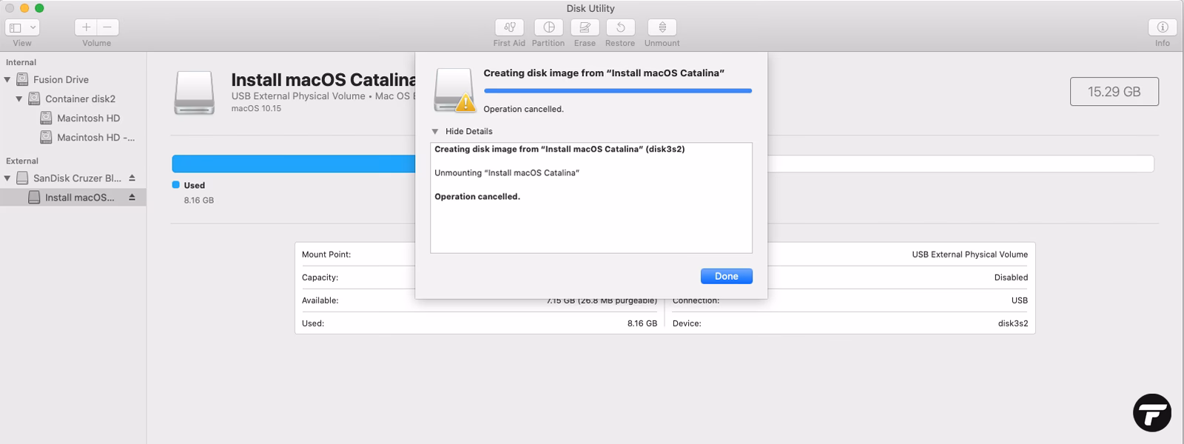The width and height of the screenshot is (1184, 444).
Task: Select Macintosh HD - Data volume
Action: (x=95, y=137)
